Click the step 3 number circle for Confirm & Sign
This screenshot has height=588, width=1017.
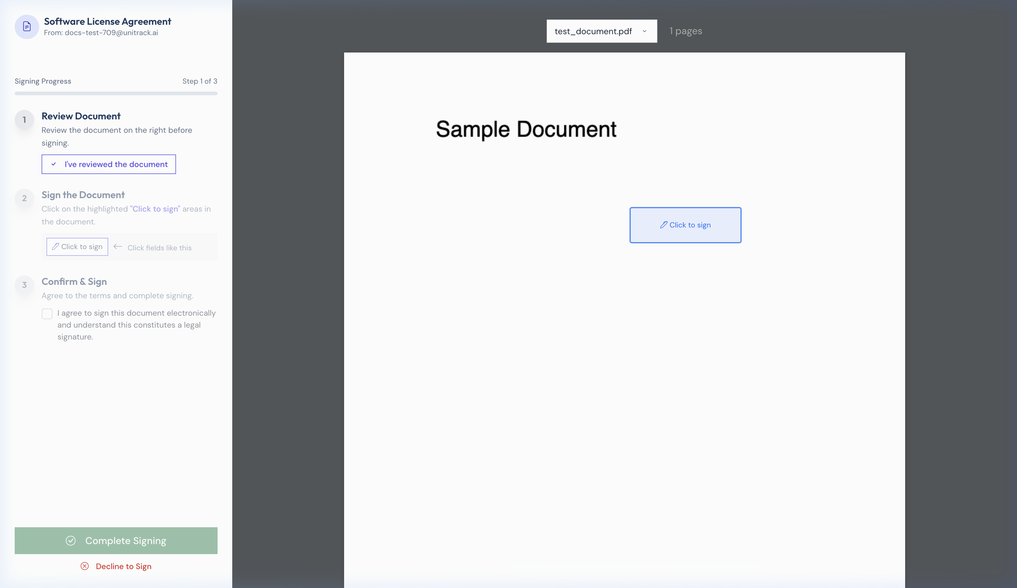pyautogui.click(x=24, y=285)
